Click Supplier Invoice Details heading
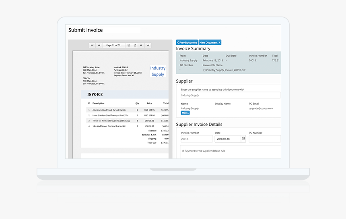 (199, 124)
